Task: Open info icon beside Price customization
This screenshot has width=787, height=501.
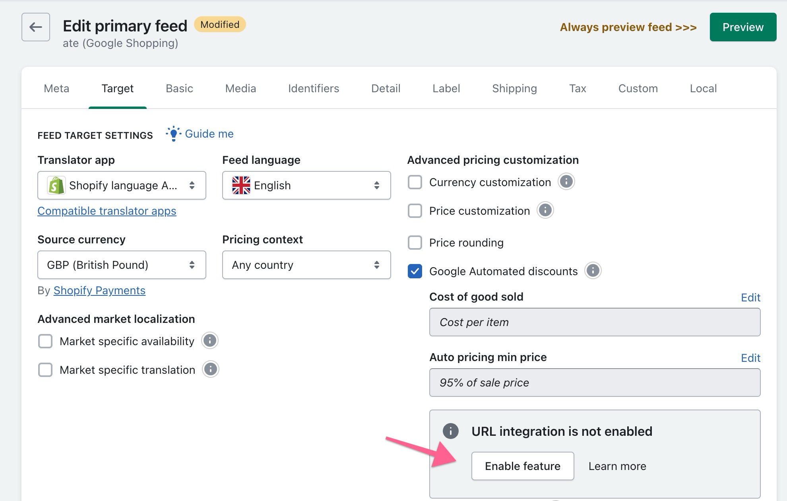Action: [545, 210]
